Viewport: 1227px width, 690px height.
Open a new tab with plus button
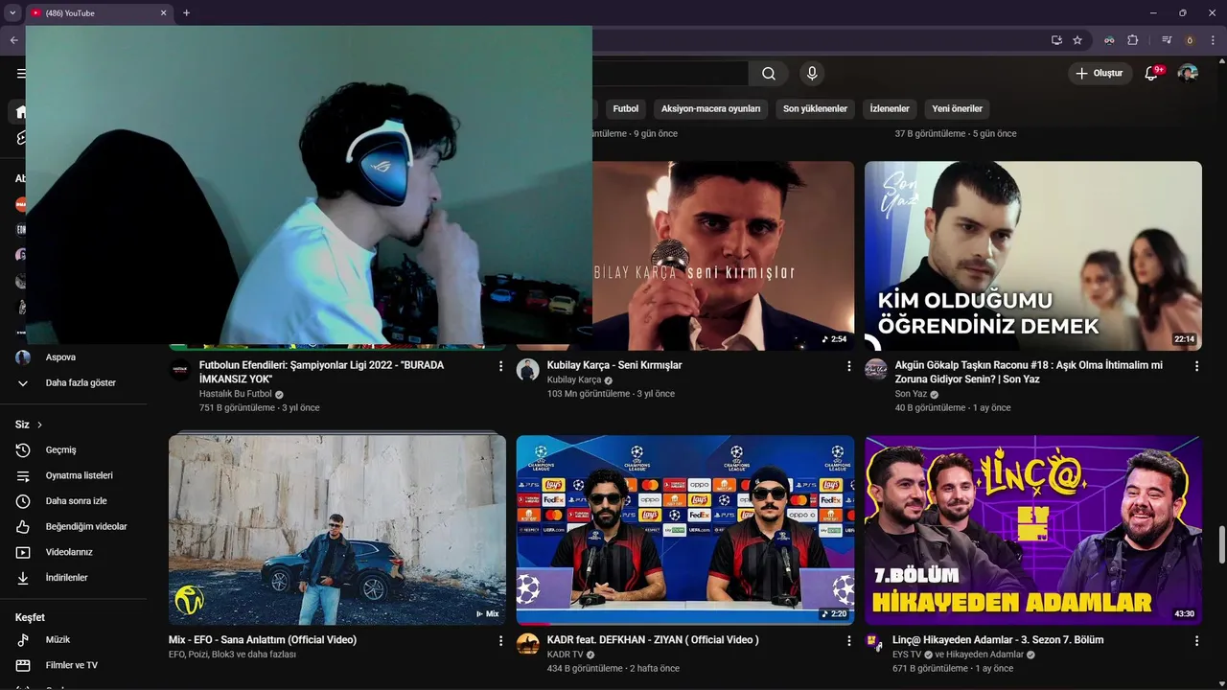(x=186, y=13)
